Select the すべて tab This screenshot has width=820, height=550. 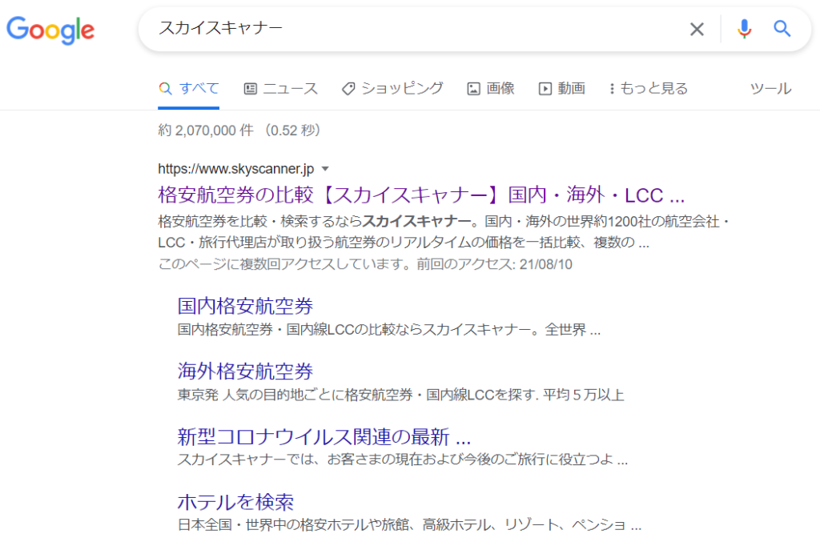189,88
